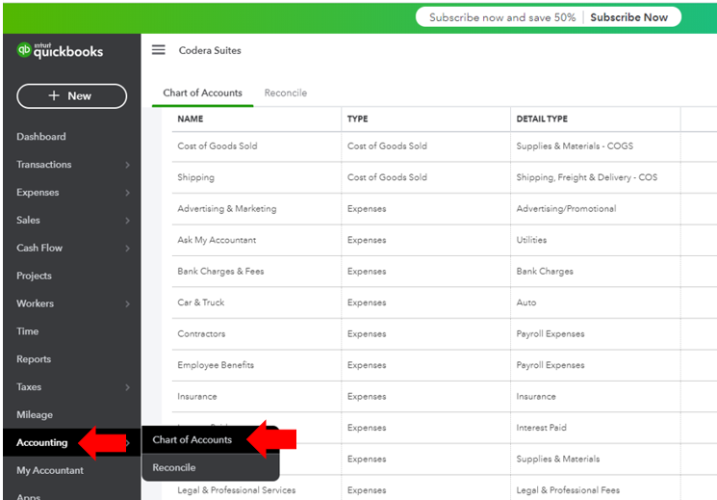Expand the Workers chevron
The width and height of the screenshot is (717, 500).
pyautogui.click(x=128, y=304)
